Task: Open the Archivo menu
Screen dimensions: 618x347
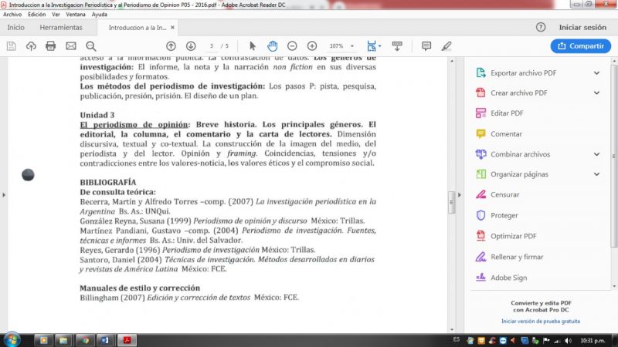Action: pos(12,14)
